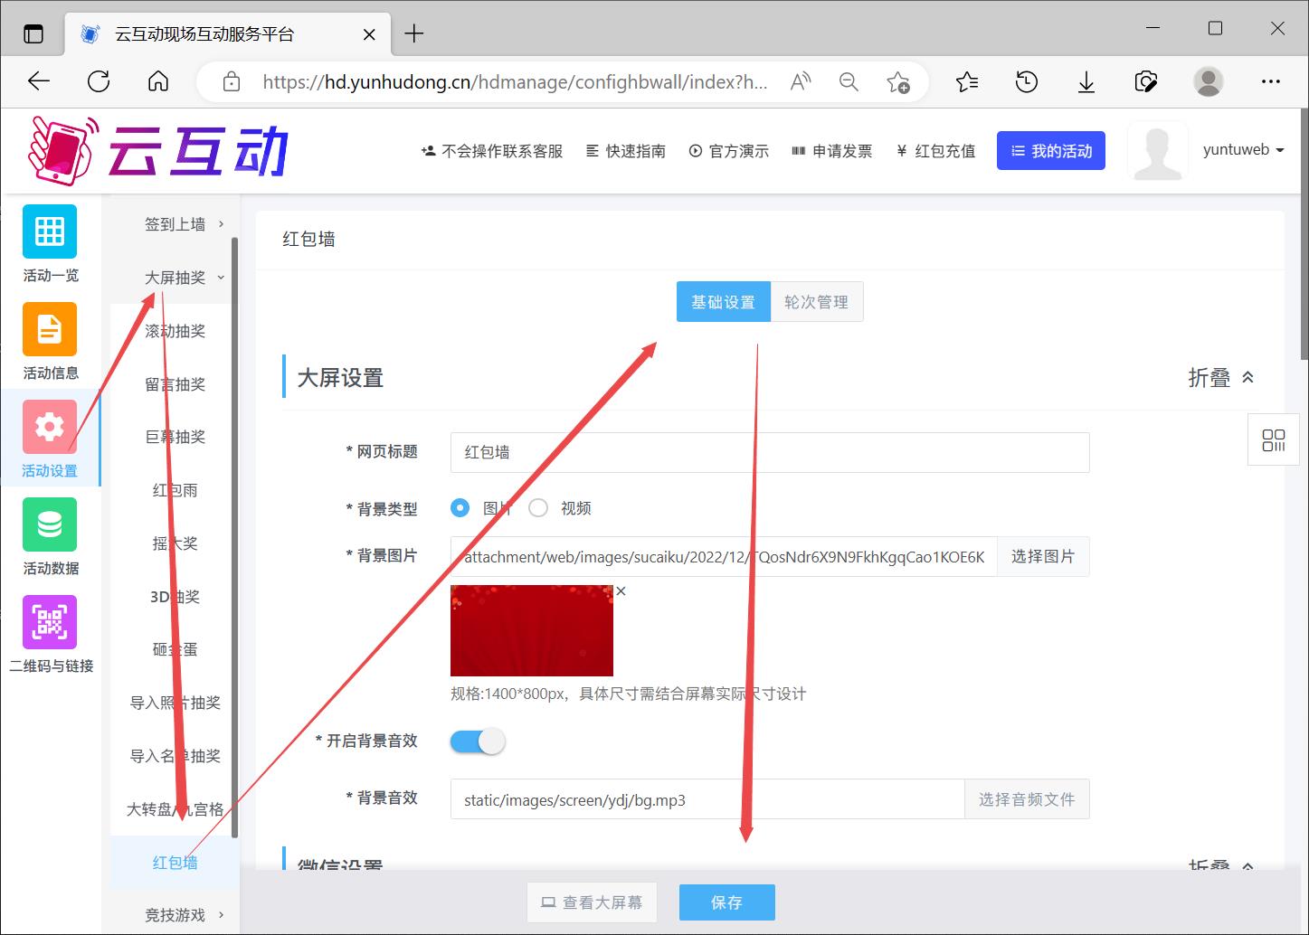
Task: Open the browser favorites list icon
Action: point(966,82)
